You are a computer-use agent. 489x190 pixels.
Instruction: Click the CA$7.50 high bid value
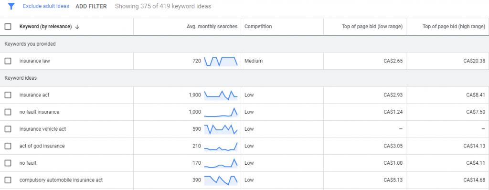(476, 112)
